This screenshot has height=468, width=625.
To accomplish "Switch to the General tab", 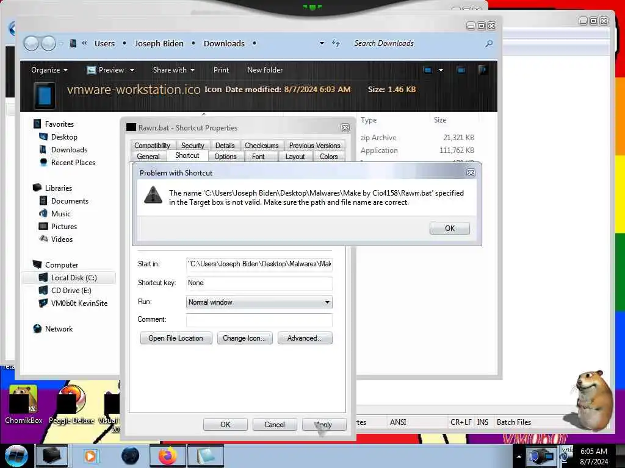I will (148, 157).
